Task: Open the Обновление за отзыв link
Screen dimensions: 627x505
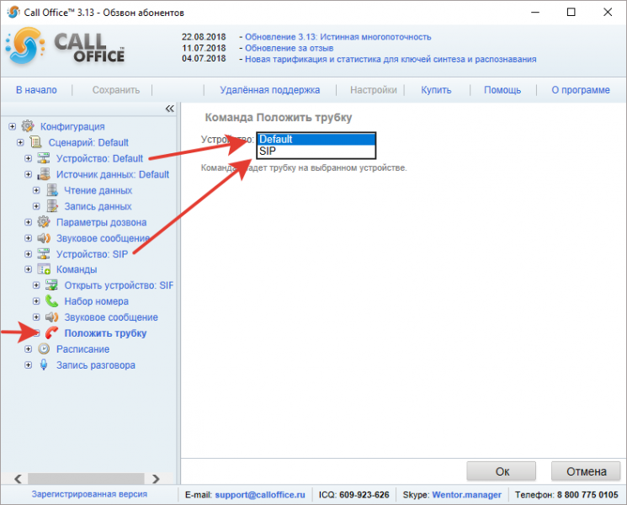Action: [290, 48]
